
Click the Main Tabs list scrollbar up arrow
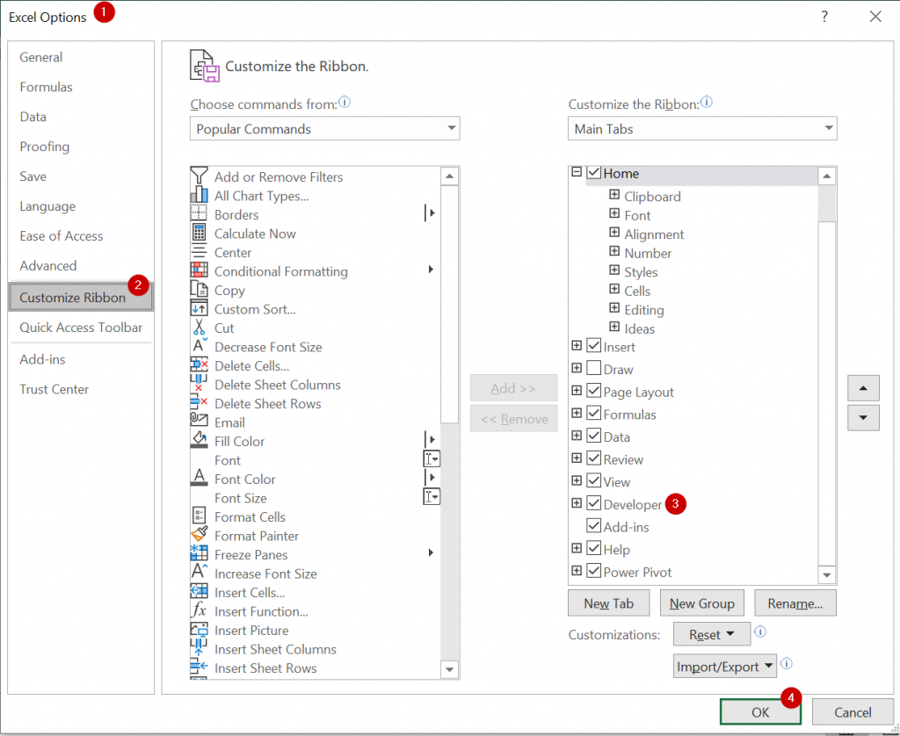coord(826,177)
